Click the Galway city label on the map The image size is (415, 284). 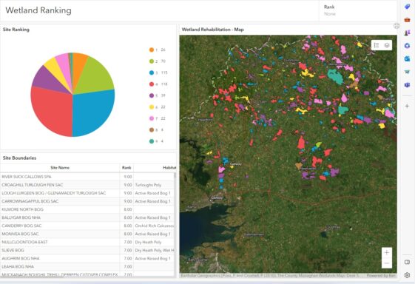pyautogui.click(x=217, y=197)
